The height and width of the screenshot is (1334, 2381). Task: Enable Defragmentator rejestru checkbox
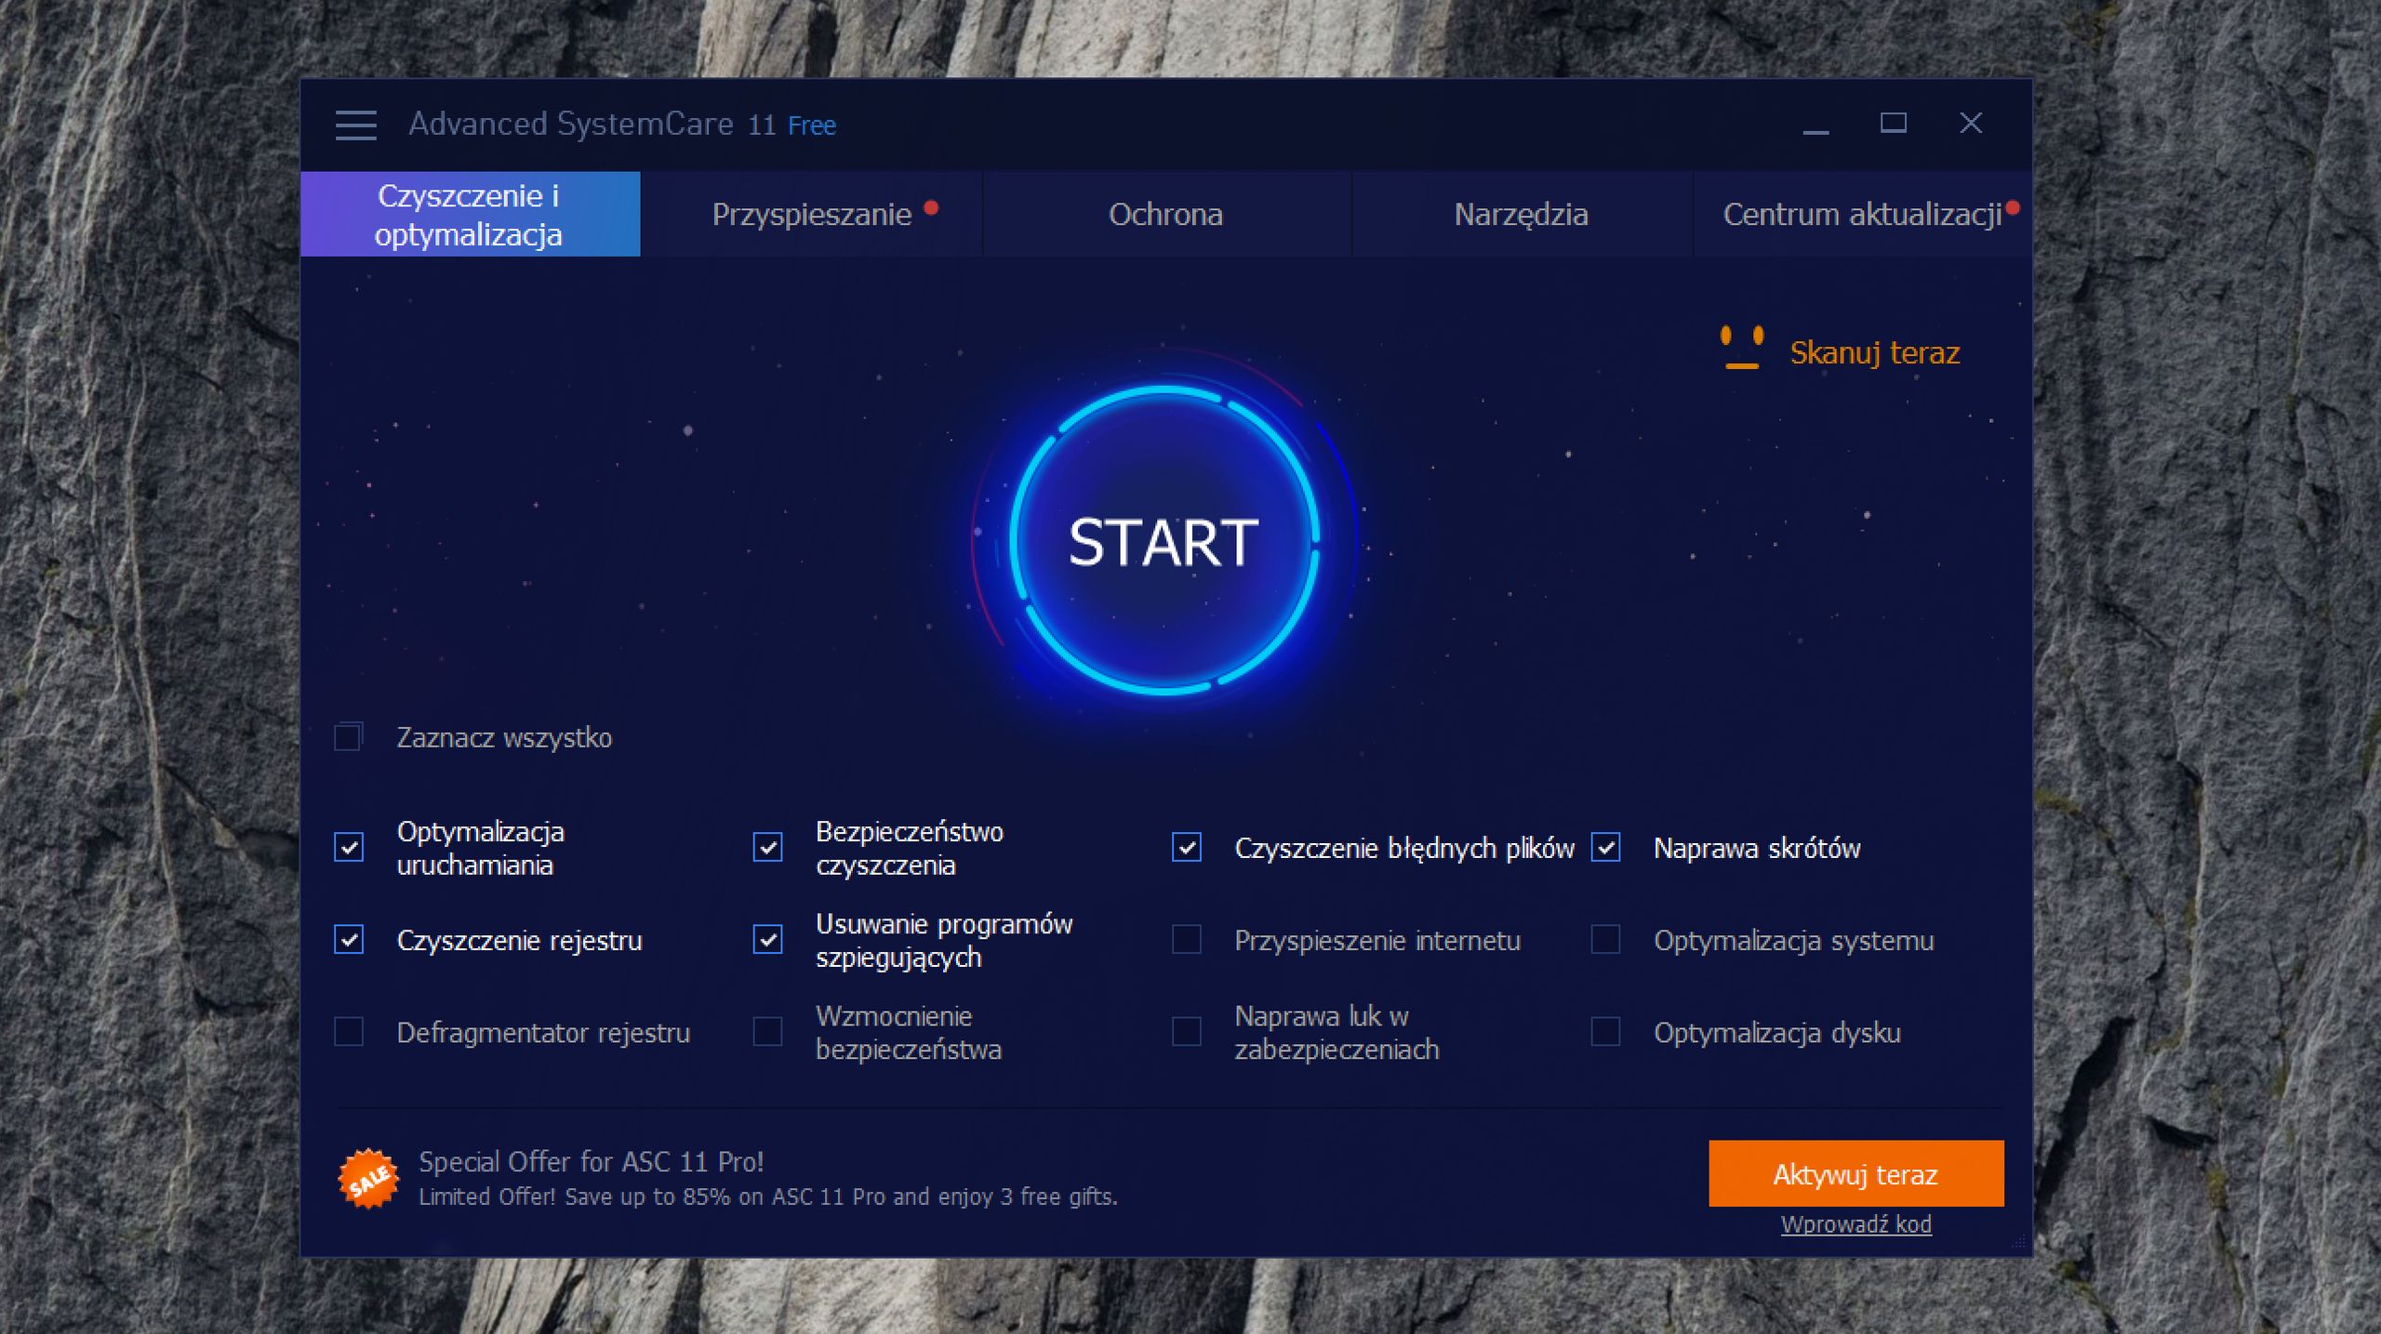[x=349, y=1032]
